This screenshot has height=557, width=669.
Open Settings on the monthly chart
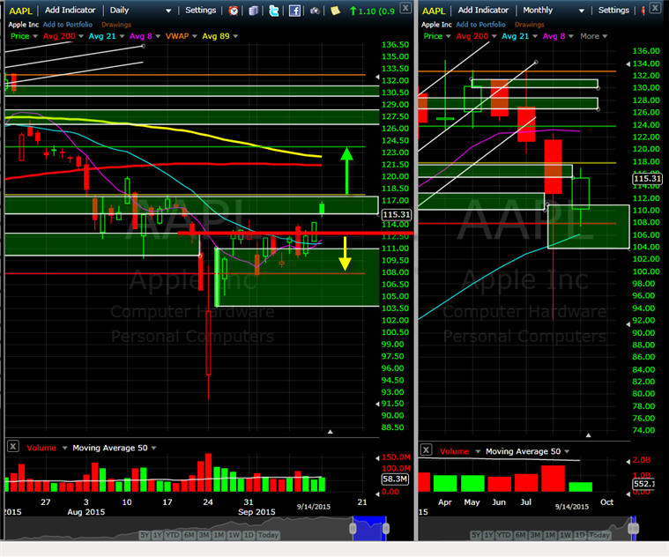point(613,11)
